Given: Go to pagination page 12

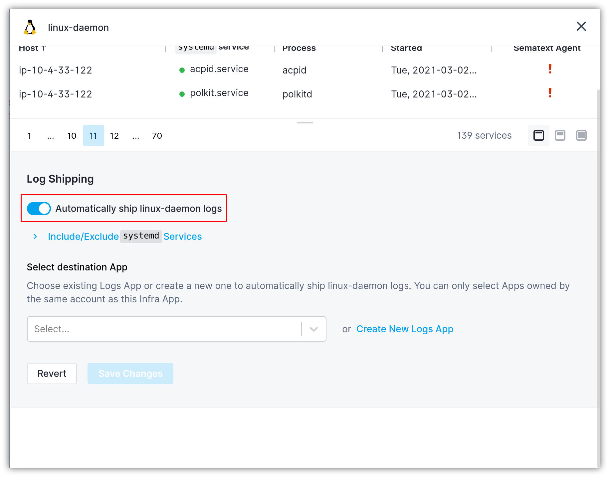Looking at the screenshot, I should tap(114, 135).
